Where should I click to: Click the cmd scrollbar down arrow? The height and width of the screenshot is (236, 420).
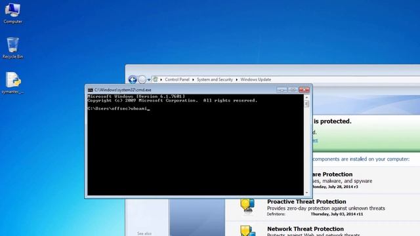pyautogui.click(x=306, y=193)
